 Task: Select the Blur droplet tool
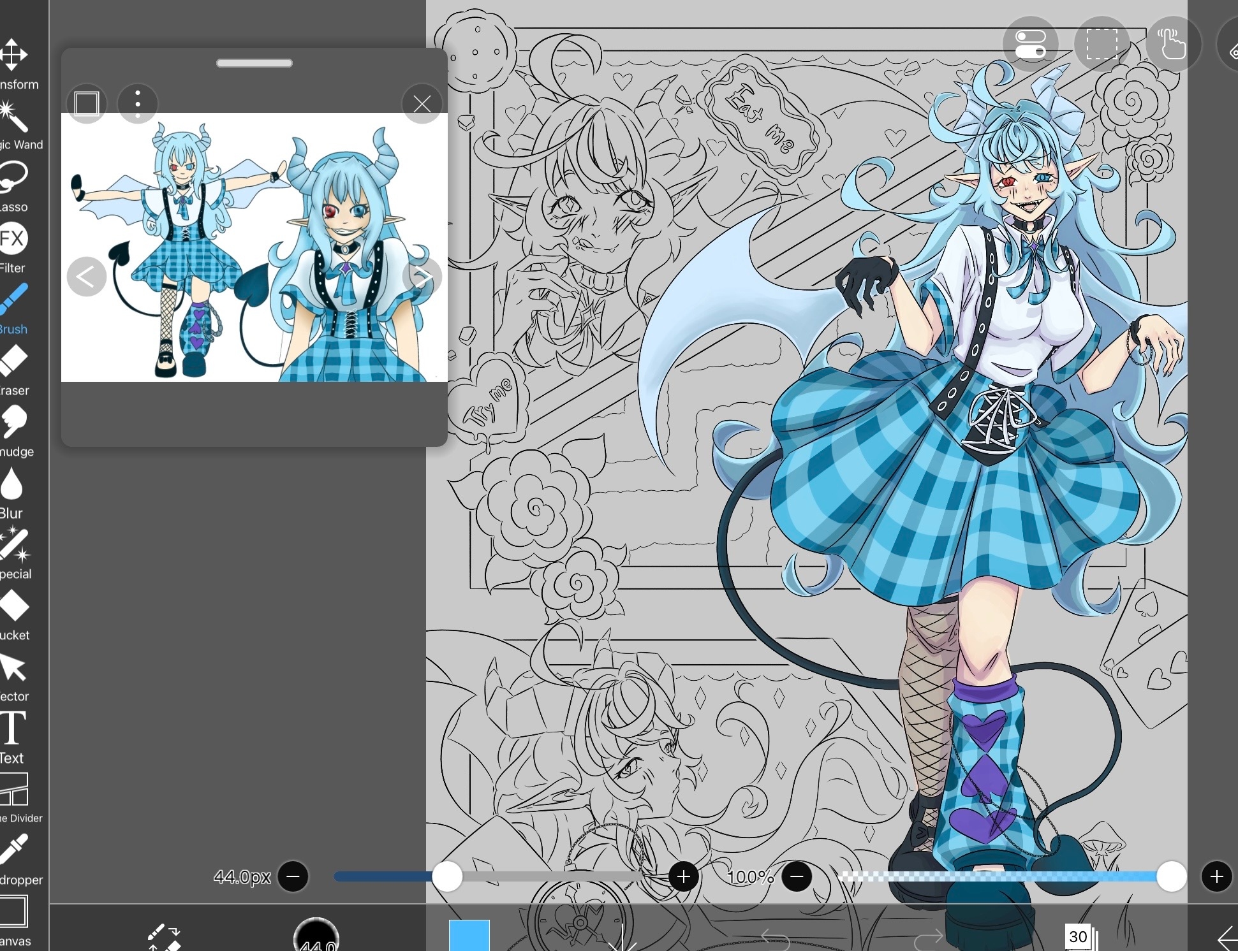click(11, 484)
